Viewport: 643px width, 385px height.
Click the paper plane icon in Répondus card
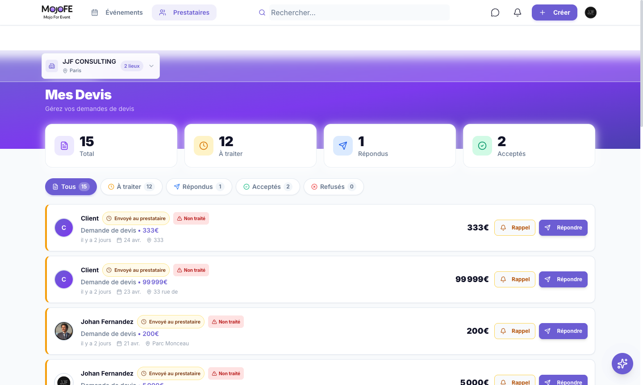343,146
